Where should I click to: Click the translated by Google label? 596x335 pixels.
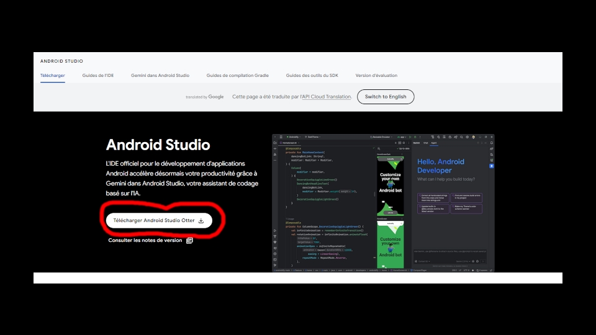coord(204,97)
